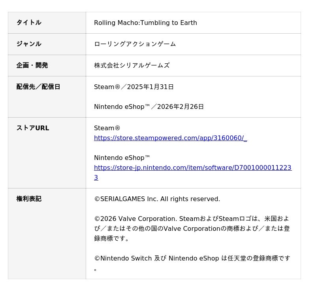The height and width of the screenshot is (291, 316).
Task: Click the ©Nintendo Switch 及び Nintendo eShop notice
Action: pyautogui.click(x=192, y=263)
